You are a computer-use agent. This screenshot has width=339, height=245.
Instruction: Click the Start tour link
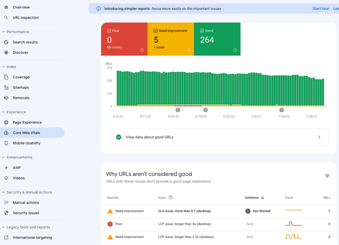320,8
